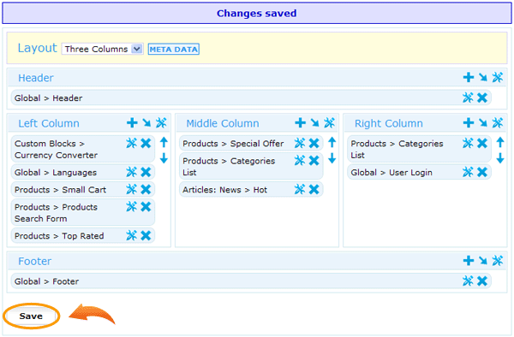Open settings for Global > Header block
Screen dimensions: 514x337
(468, 98)
